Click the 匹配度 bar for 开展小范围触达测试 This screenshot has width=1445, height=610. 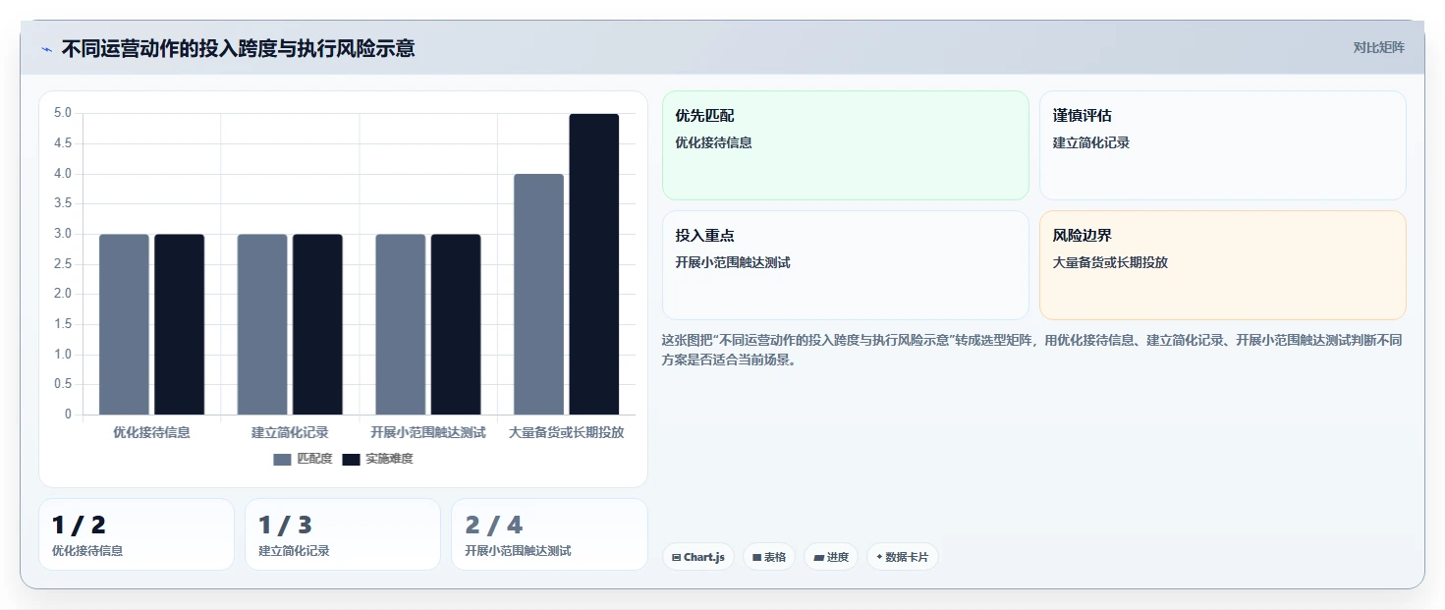[x=401, y=324]
